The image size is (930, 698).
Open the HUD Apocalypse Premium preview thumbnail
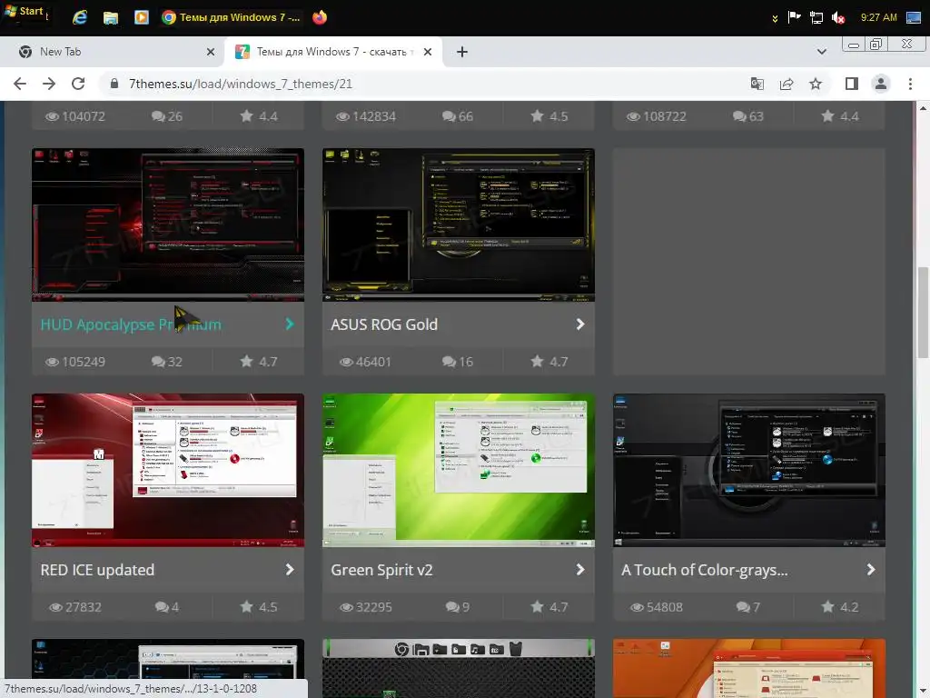point(168,225)
